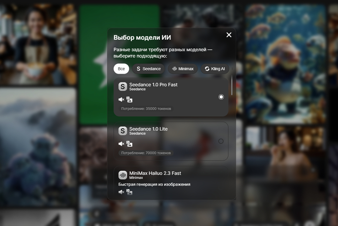Image resolution: width=338 pixels, height=226 pixels.
Task: Click muted sound icon on Seedance Lite
Action: click(x=122, y=144)
